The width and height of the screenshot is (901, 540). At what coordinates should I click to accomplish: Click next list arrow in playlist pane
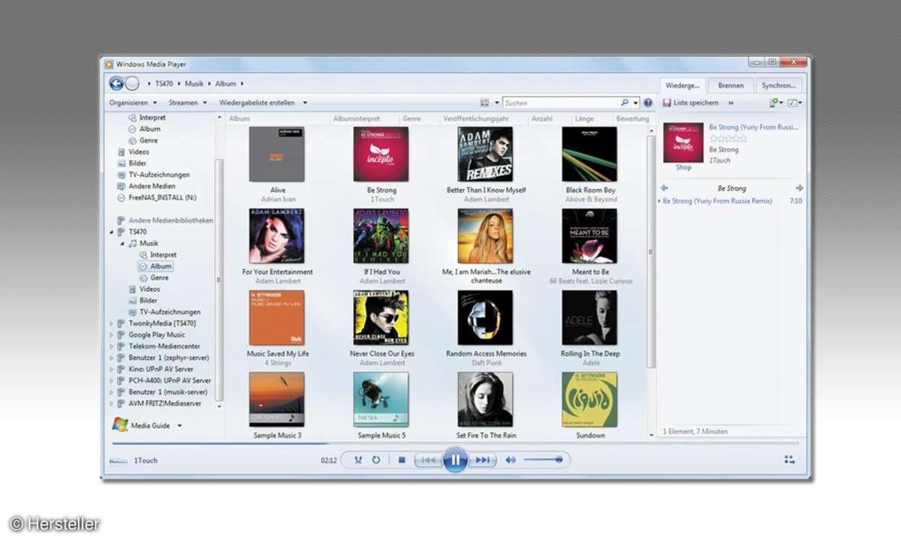[799, 188]
